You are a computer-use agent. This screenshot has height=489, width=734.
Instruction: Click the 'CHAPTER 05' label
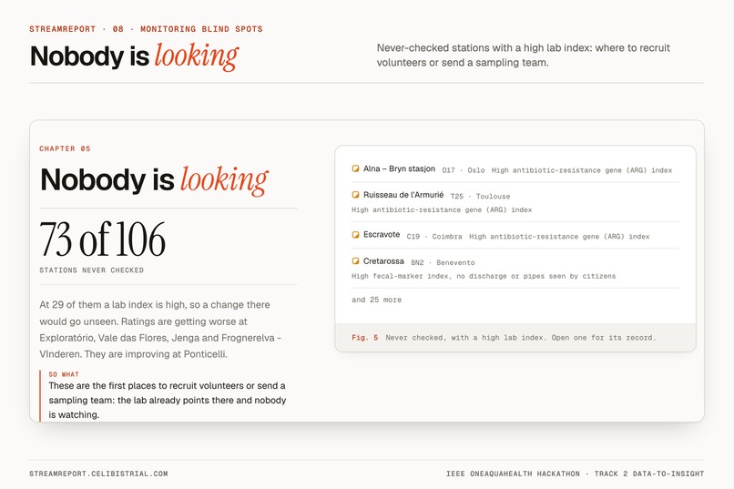click(65, 148)
